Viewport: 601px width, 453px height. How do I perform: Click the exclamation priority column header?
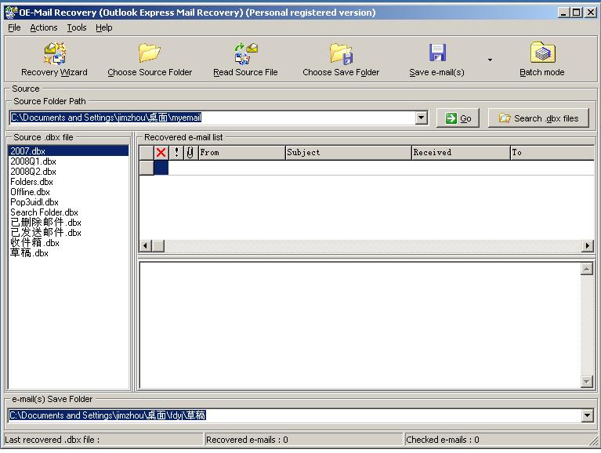[176, 153]
